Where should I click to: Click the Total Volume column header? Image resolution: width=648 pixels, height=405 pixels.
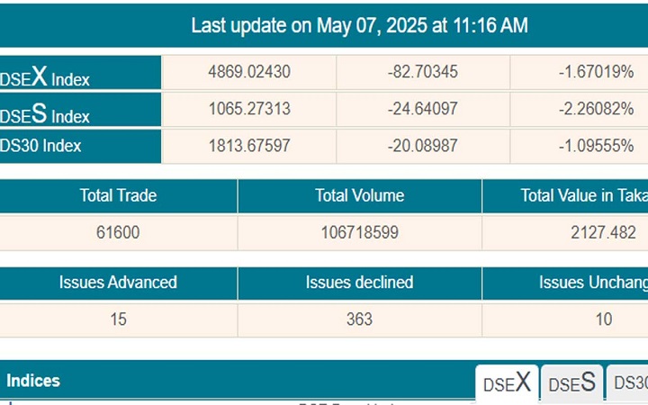(359, 195)
